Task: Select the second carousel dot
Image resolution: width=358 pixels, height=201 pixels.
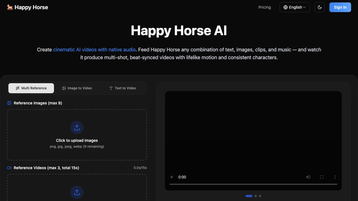Action: (256, 196)
